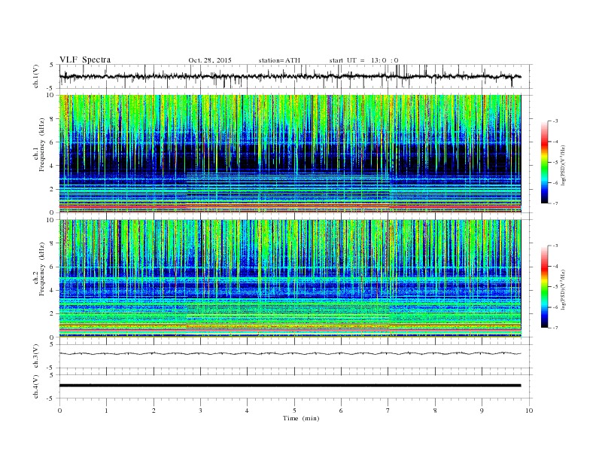Image resolution: width=596 pixels, height=461 pixels.
Task: Click the ch.3 voltage waveform trace
Action: [290, 353]
